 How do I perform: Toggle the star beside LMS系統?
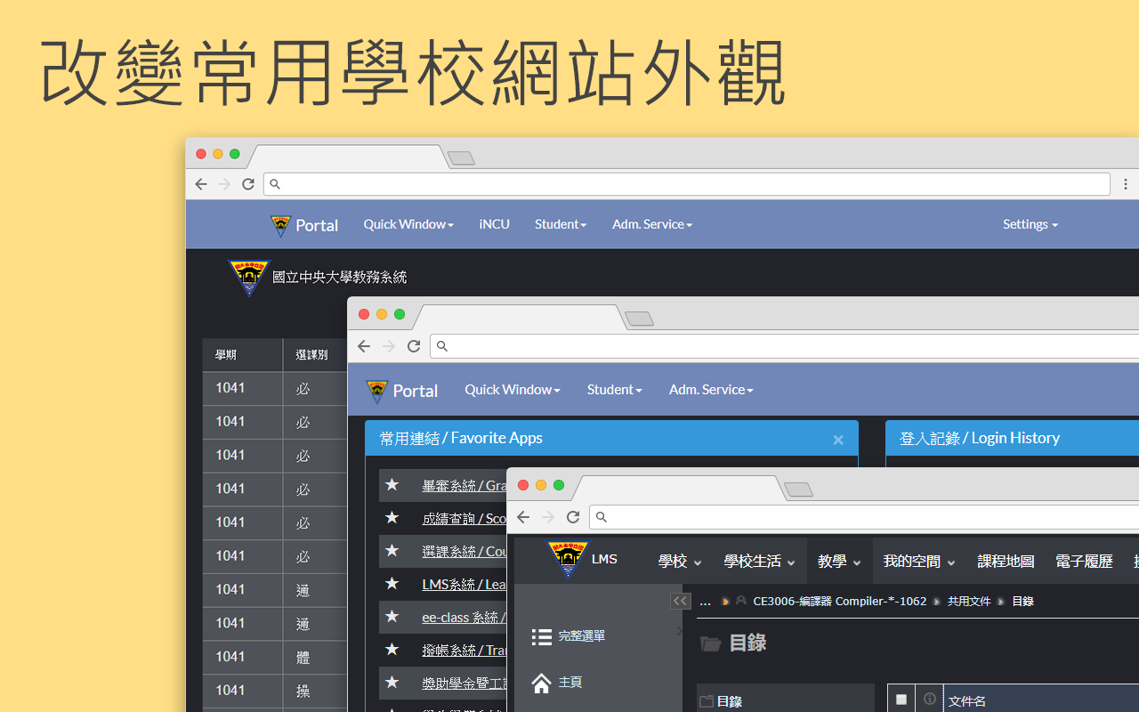tap(392, 584)
